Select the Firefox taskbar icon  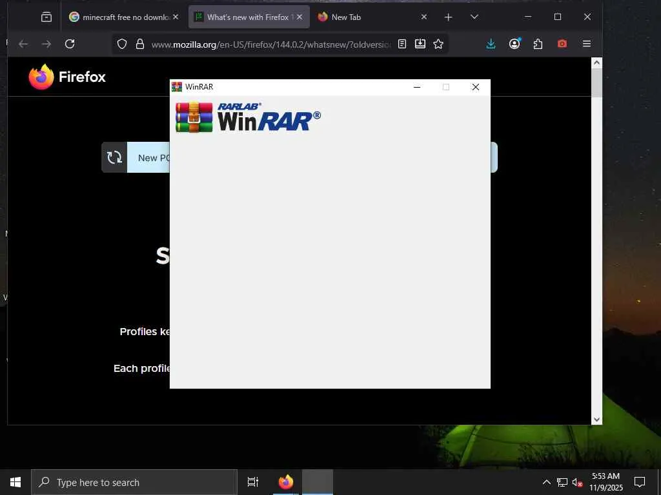[286, 482]
